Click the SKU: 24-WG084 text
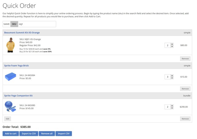 pyautogui.click(x=27, y=75)
